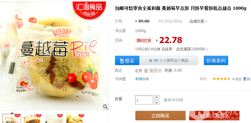Image resolution: width=251 pixels, height=123 pixels.
Task: Click the star rating icons
Action: tap(221, 79)
